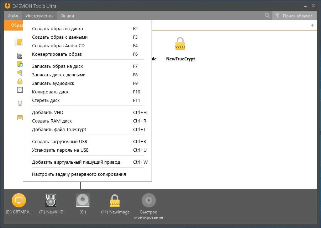Select the floppy disk sidebar icon
The image size is (321, 228).
pos(20,117)
